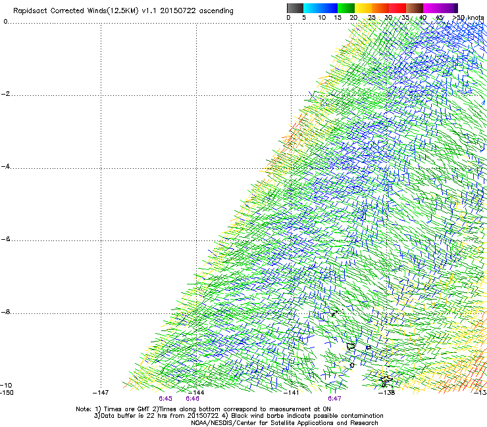Click the '5' label under the color bar
The height and width of the screenshot is (427, 487).
(x=304, y=18)
